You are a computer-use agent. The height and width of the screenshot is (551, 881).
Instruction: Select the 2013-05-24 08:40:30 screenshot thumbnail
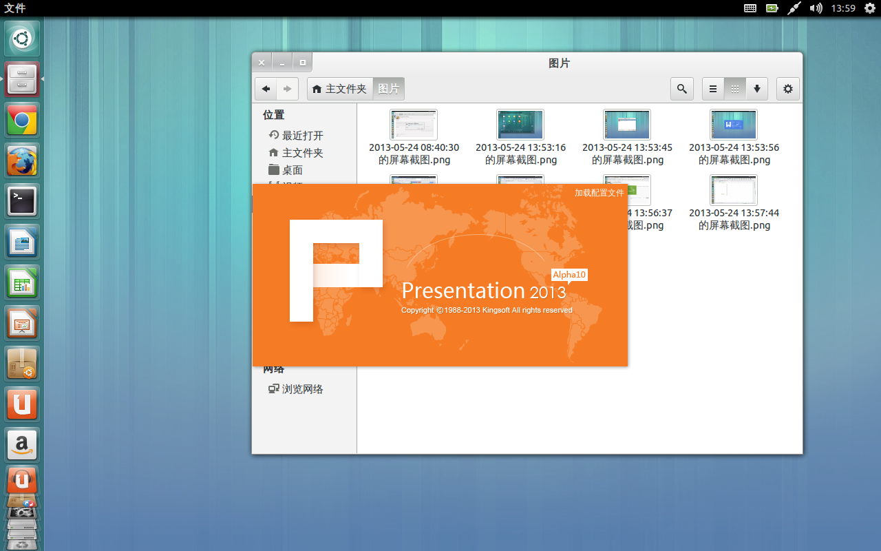[x=414, y=125]
